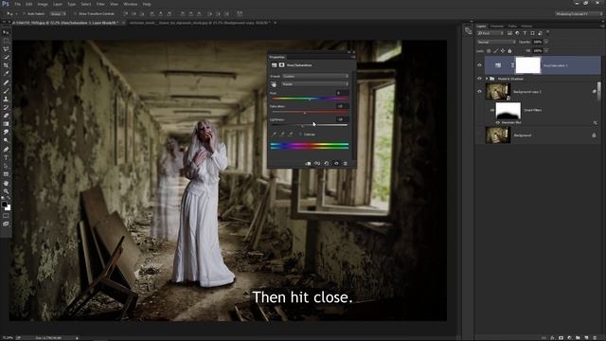Select the Zoom tool
This screenshot has height=341, width=606.
pyautogui.click(x=6, y=191)
